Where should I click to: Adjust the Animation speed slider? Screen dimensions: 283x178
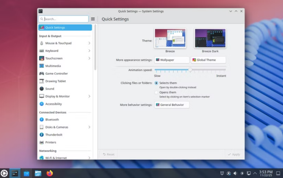190,70
